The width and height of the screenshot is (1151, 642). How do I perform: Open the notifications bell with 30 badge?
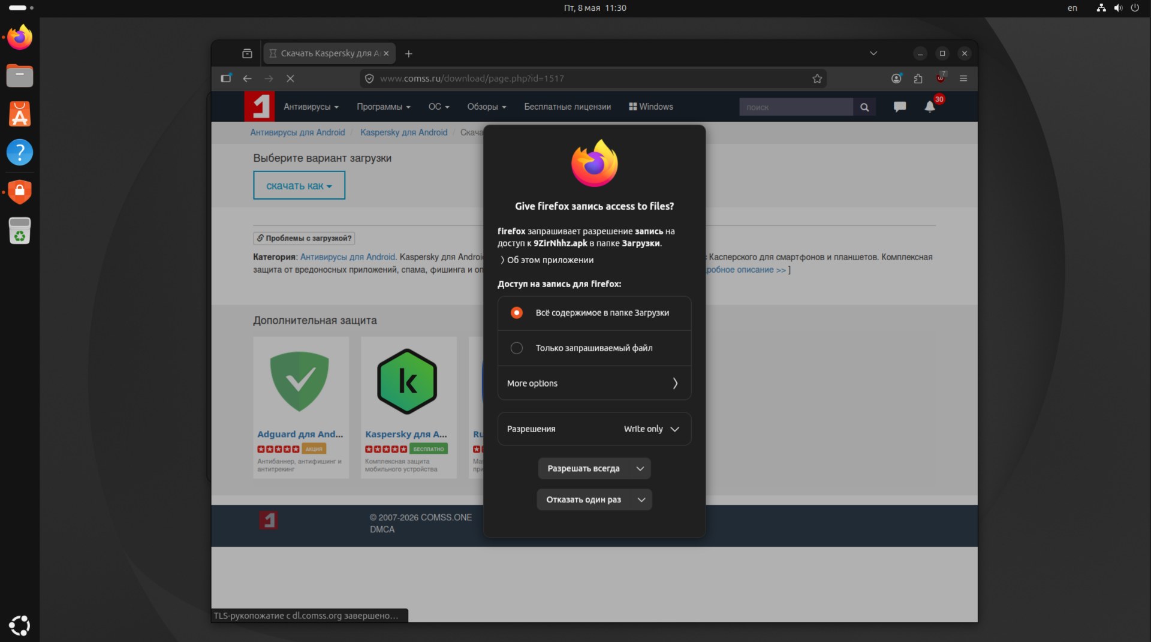[x=930, y=106]
